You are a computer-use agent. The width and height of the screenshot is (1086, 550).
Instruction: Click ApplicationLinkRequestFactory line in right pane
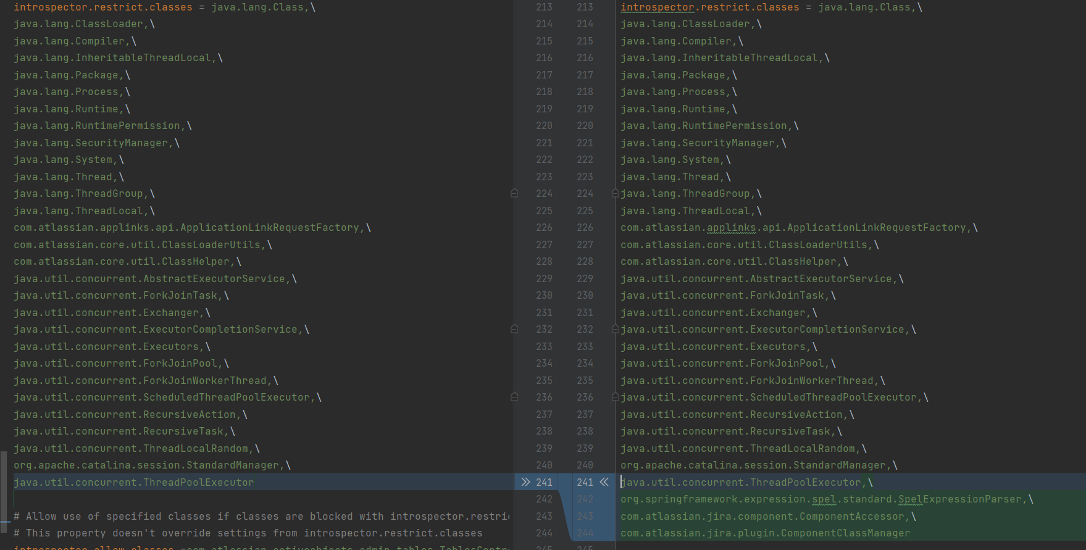799,228
